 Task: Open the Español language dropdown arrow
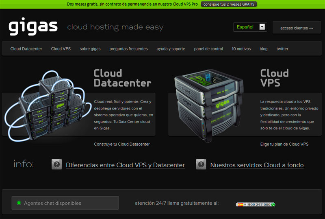point(262,27)
